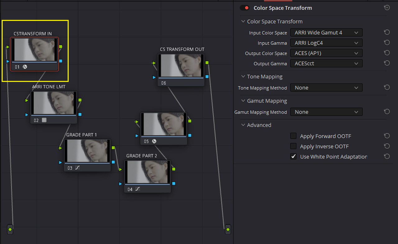Screen dimensions: 398x244
Task: Select the CS TRANSFORM OUT node
Action: (x=181, y=70)
